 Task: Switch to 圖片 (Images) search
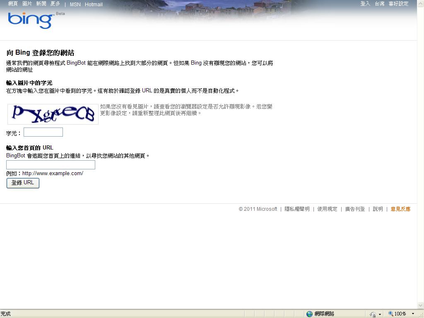(x=27, y=4)
